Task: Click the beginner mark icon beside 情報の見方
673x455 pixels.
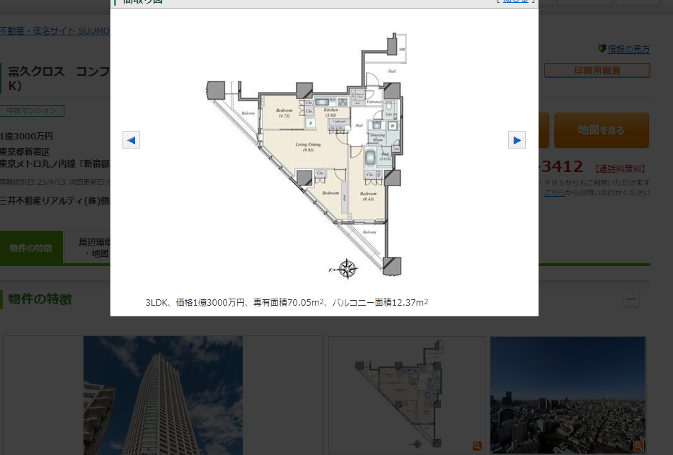Action: point(602,49)
